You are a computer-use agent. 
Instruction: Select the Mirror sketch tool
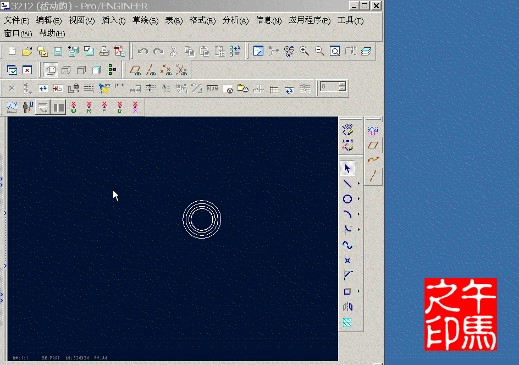(x=347, y=307)
